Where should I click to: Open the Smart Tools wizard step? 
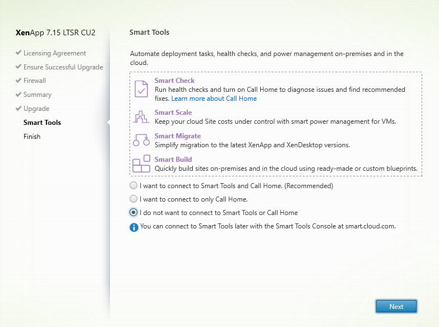(42, 123)
